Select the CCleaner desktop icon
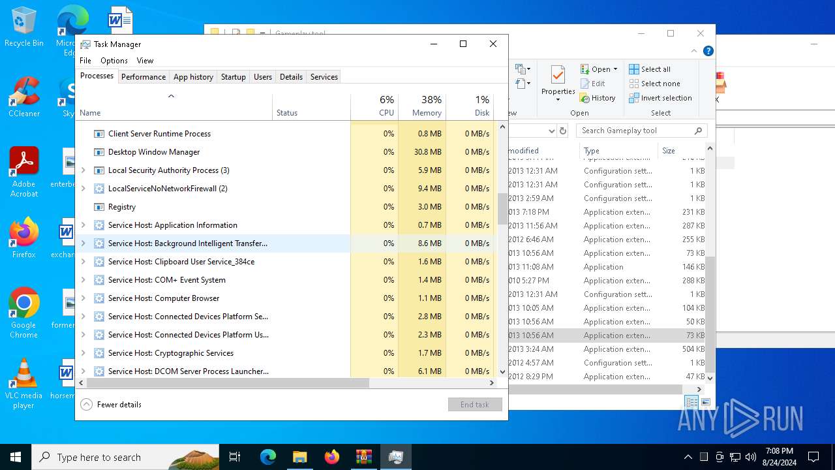 click(x=24, y=97)
